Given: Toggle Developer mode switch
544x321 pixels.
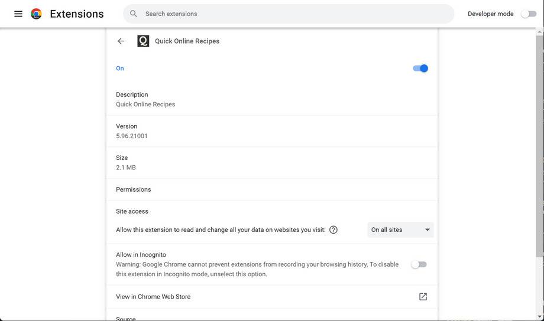Looking at the screenshot, I should pyautogui.click(x=528, y=14).
